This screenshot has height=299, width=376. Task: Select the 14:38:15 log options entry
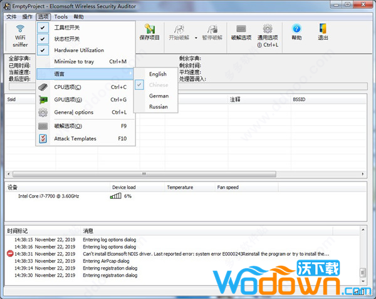183,240
